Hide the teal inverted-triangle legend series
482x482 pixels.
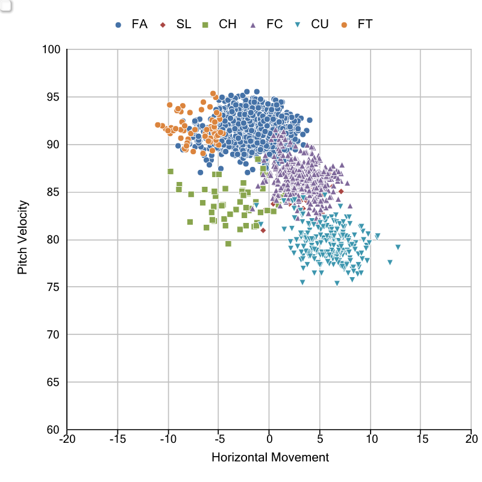coord(298,25)
